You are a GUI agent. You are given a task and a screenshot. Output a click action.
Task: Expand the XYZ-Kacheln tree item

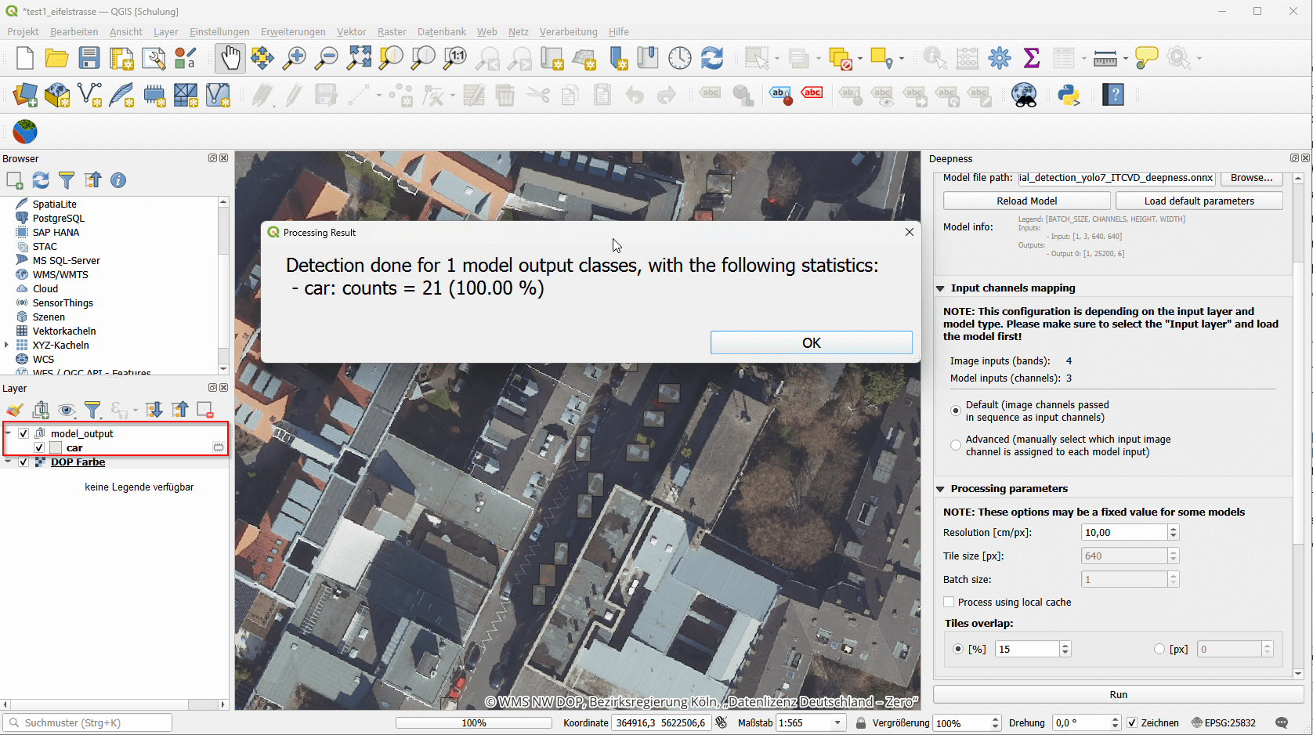point(7,345)
